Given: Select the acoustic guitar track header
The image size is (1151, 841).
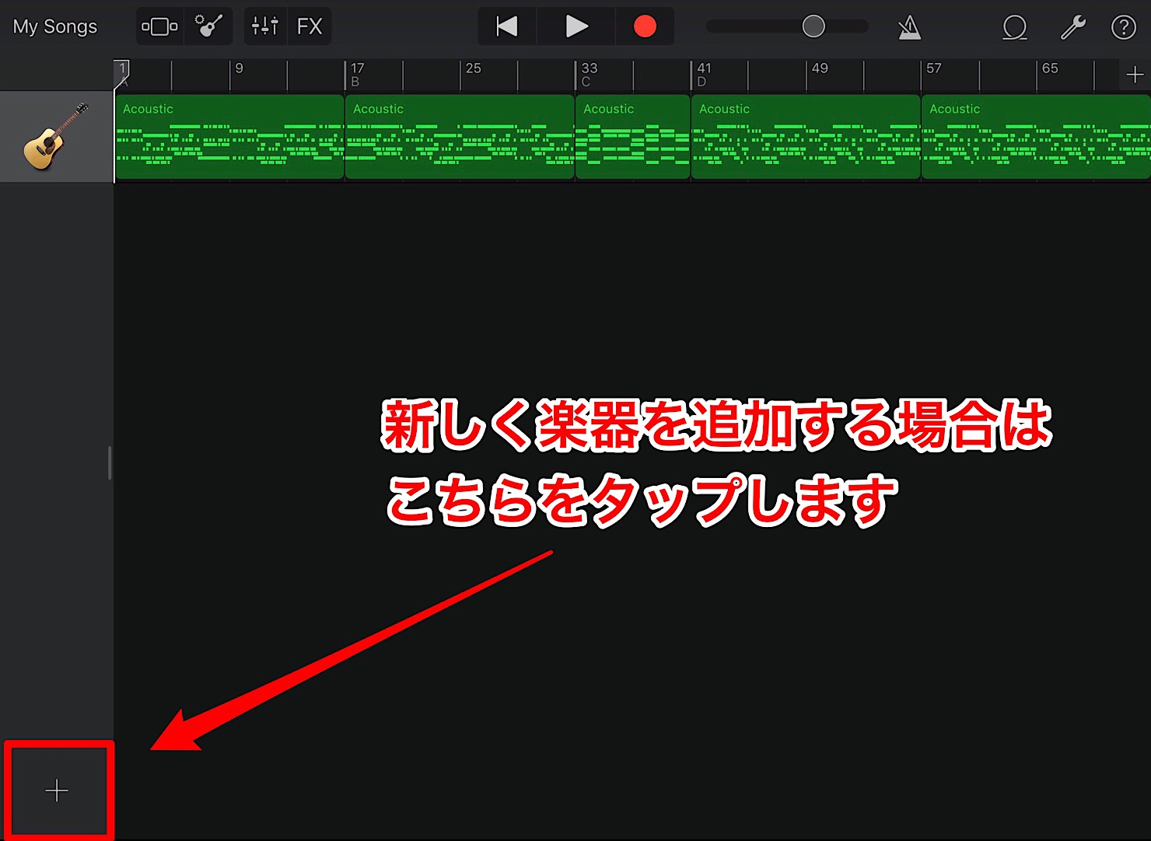Looking at the screenshot, I should pyautogui.click(x=57, y=137).
